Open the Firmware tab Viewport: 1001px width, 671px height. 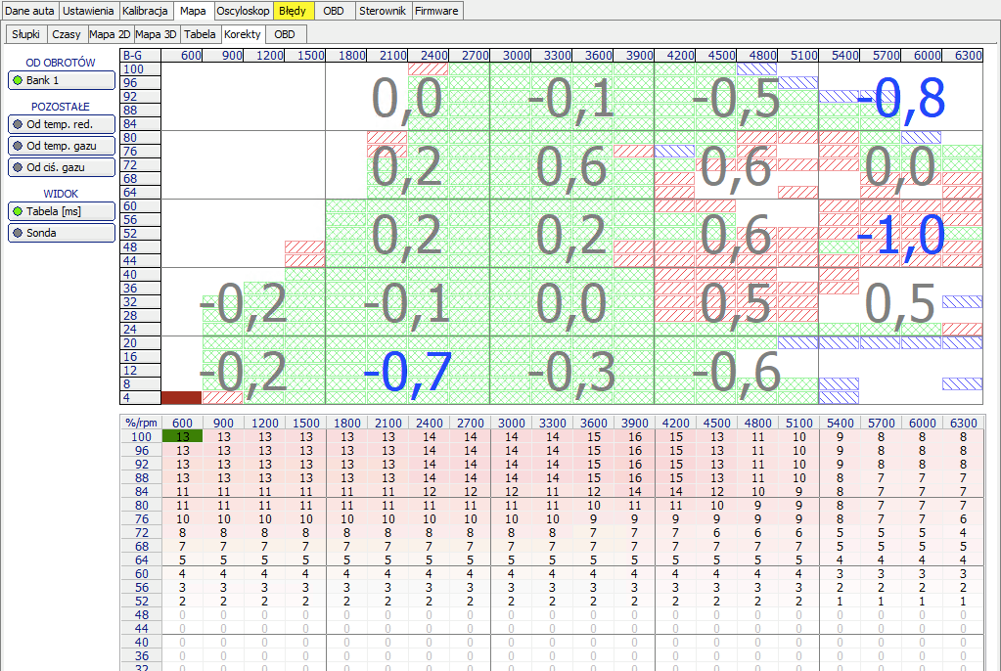[436, 11]
